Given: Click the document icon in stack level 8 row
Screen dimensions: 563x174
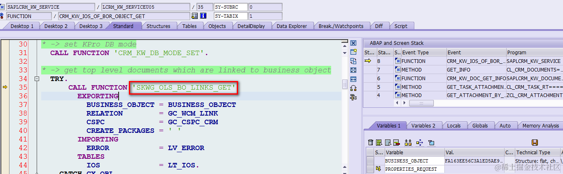Looking at the screenshot, I should pyautogui.click(x=397, y=61).
